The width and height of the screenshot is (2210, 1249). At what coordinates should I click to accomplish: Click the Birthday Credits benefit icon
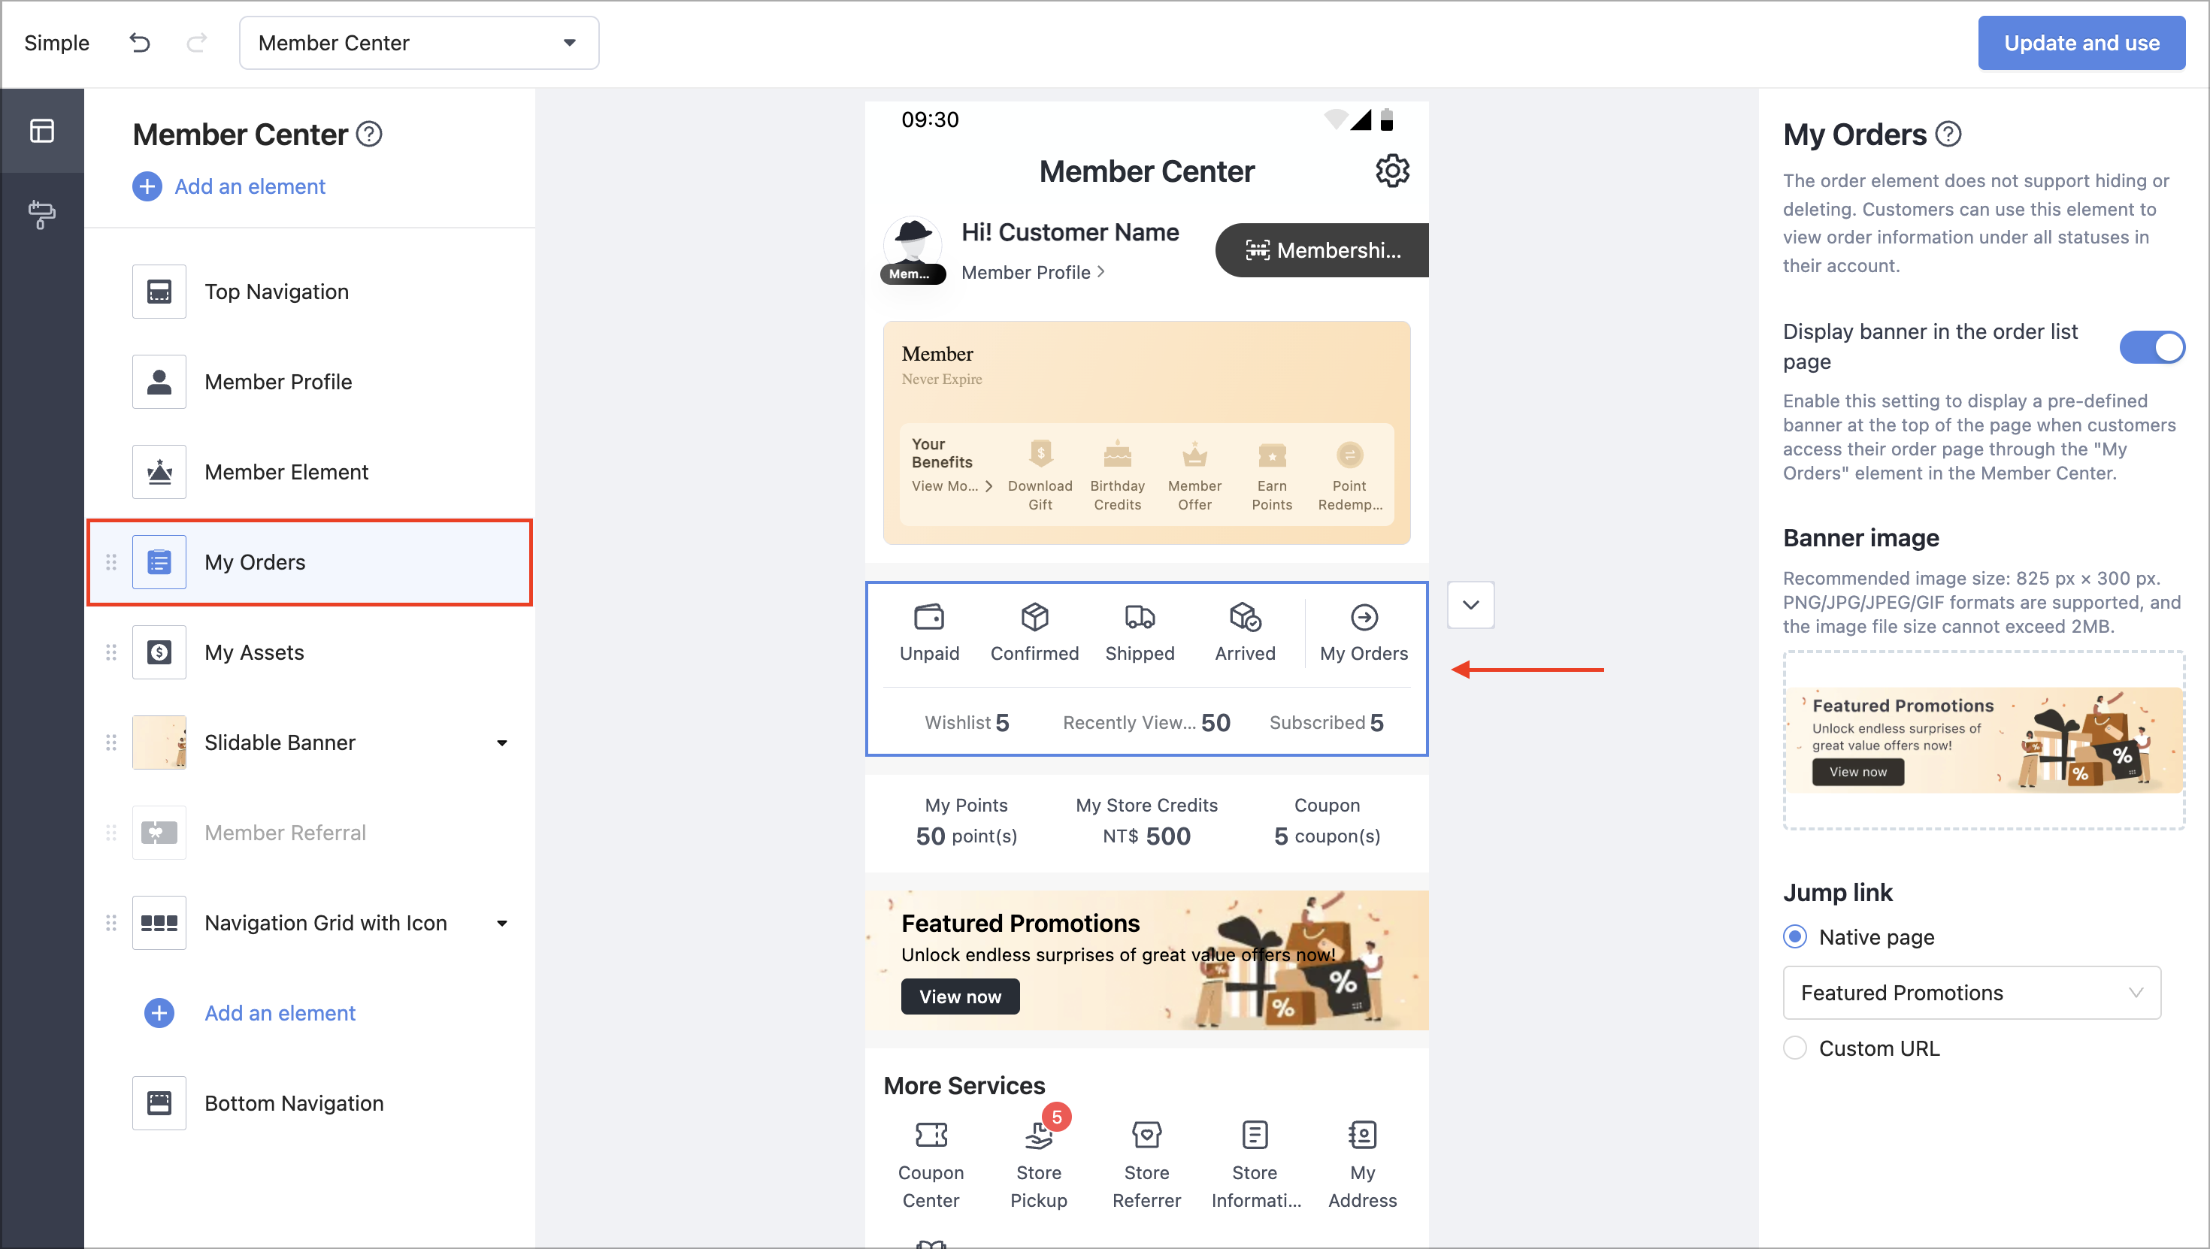click(1117, 453)
